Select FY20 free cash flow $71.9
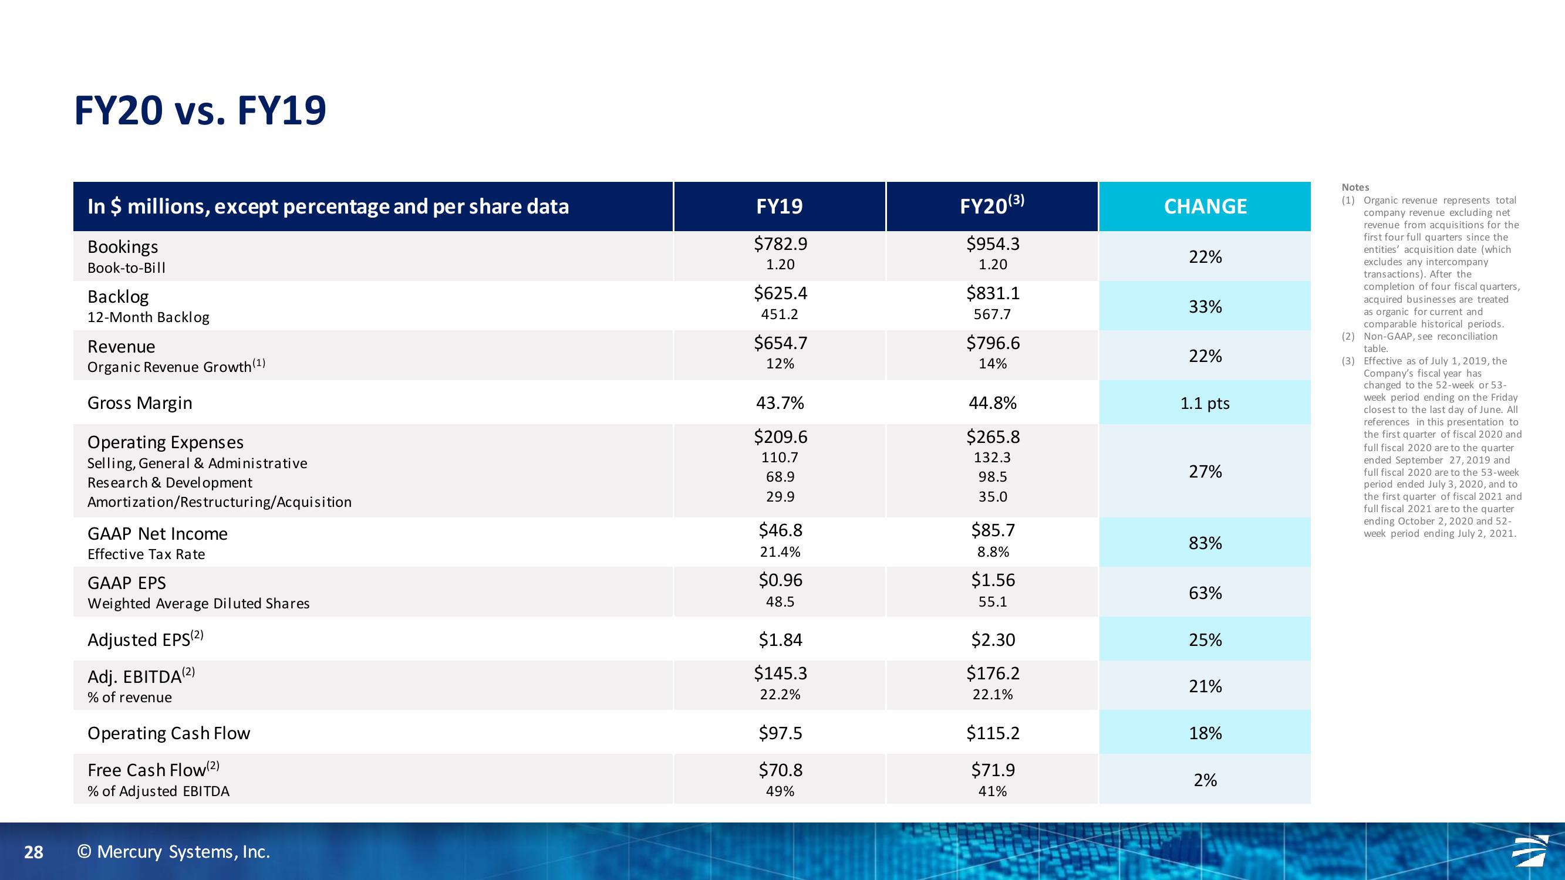 (x=993, y=770)
